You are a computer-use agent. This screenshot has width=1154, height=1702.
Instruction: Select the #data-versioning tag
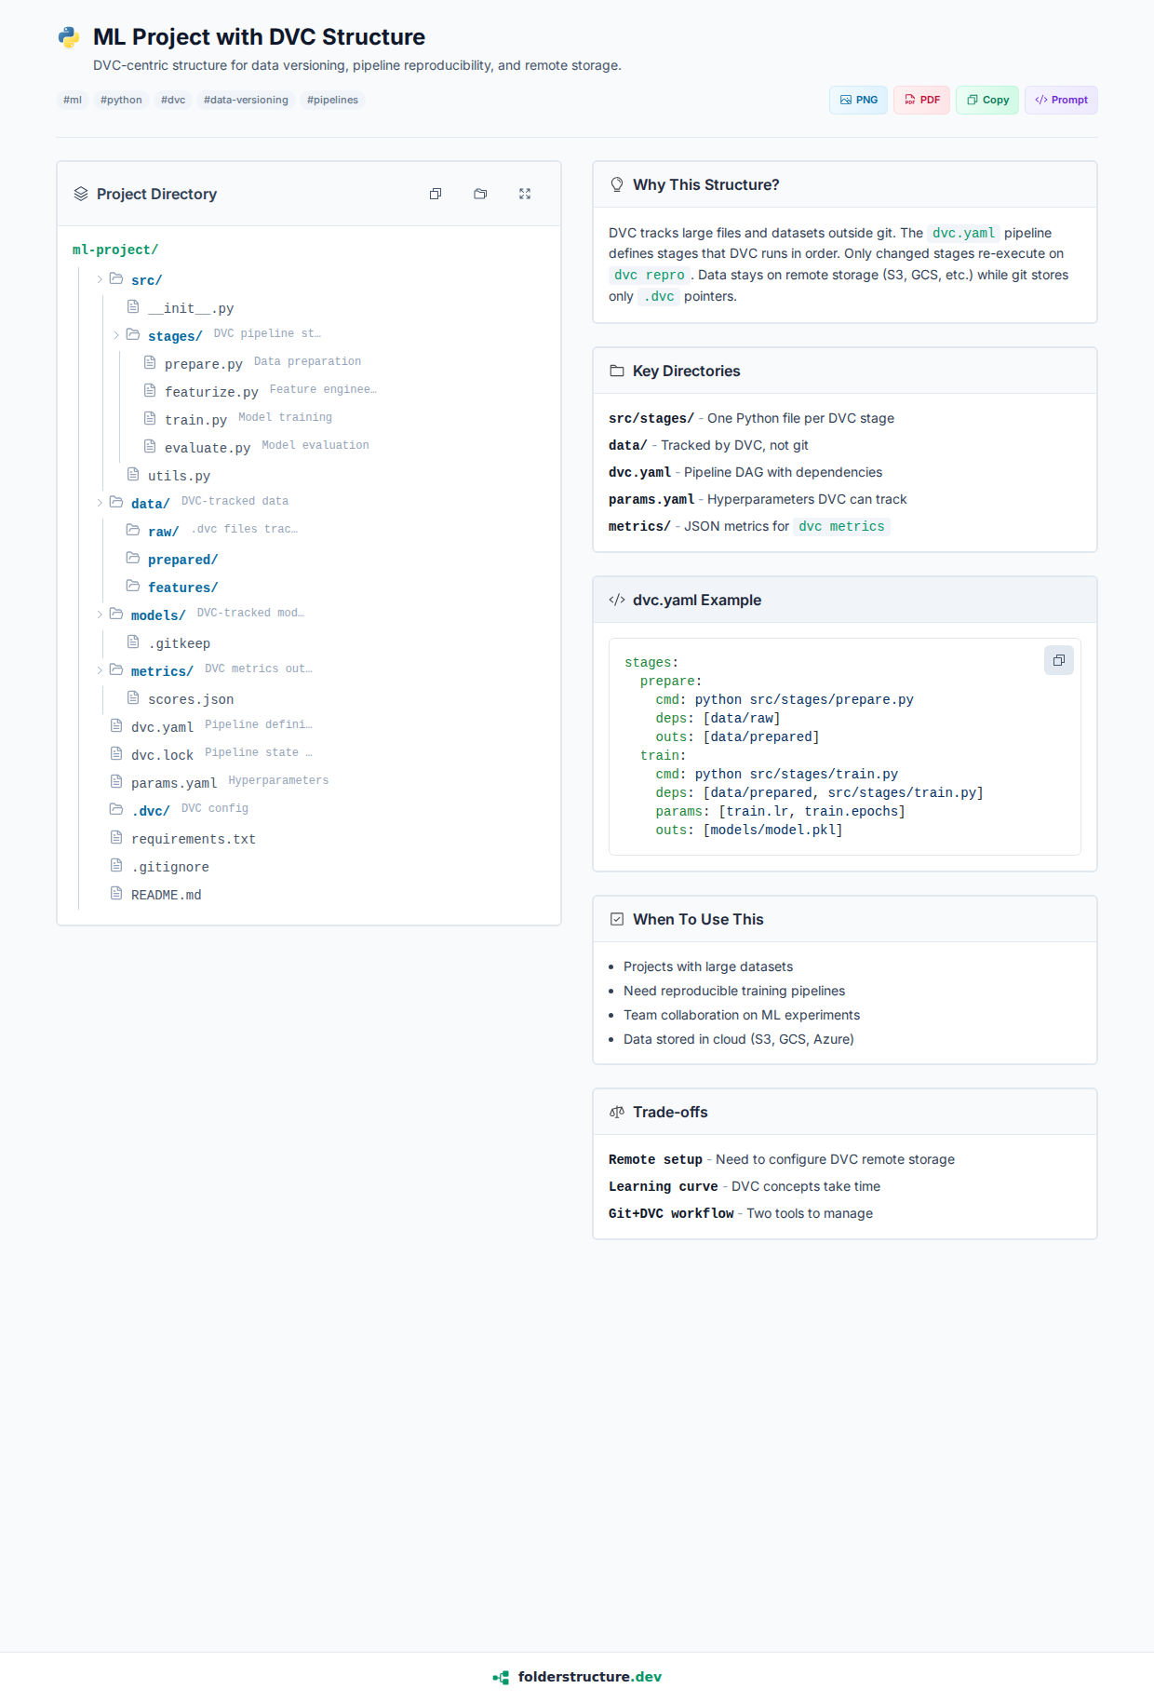[246, 100]
